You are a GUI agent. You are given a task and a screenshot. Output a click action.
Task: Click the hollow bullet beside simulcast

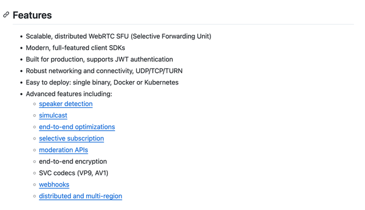point(34,115)
